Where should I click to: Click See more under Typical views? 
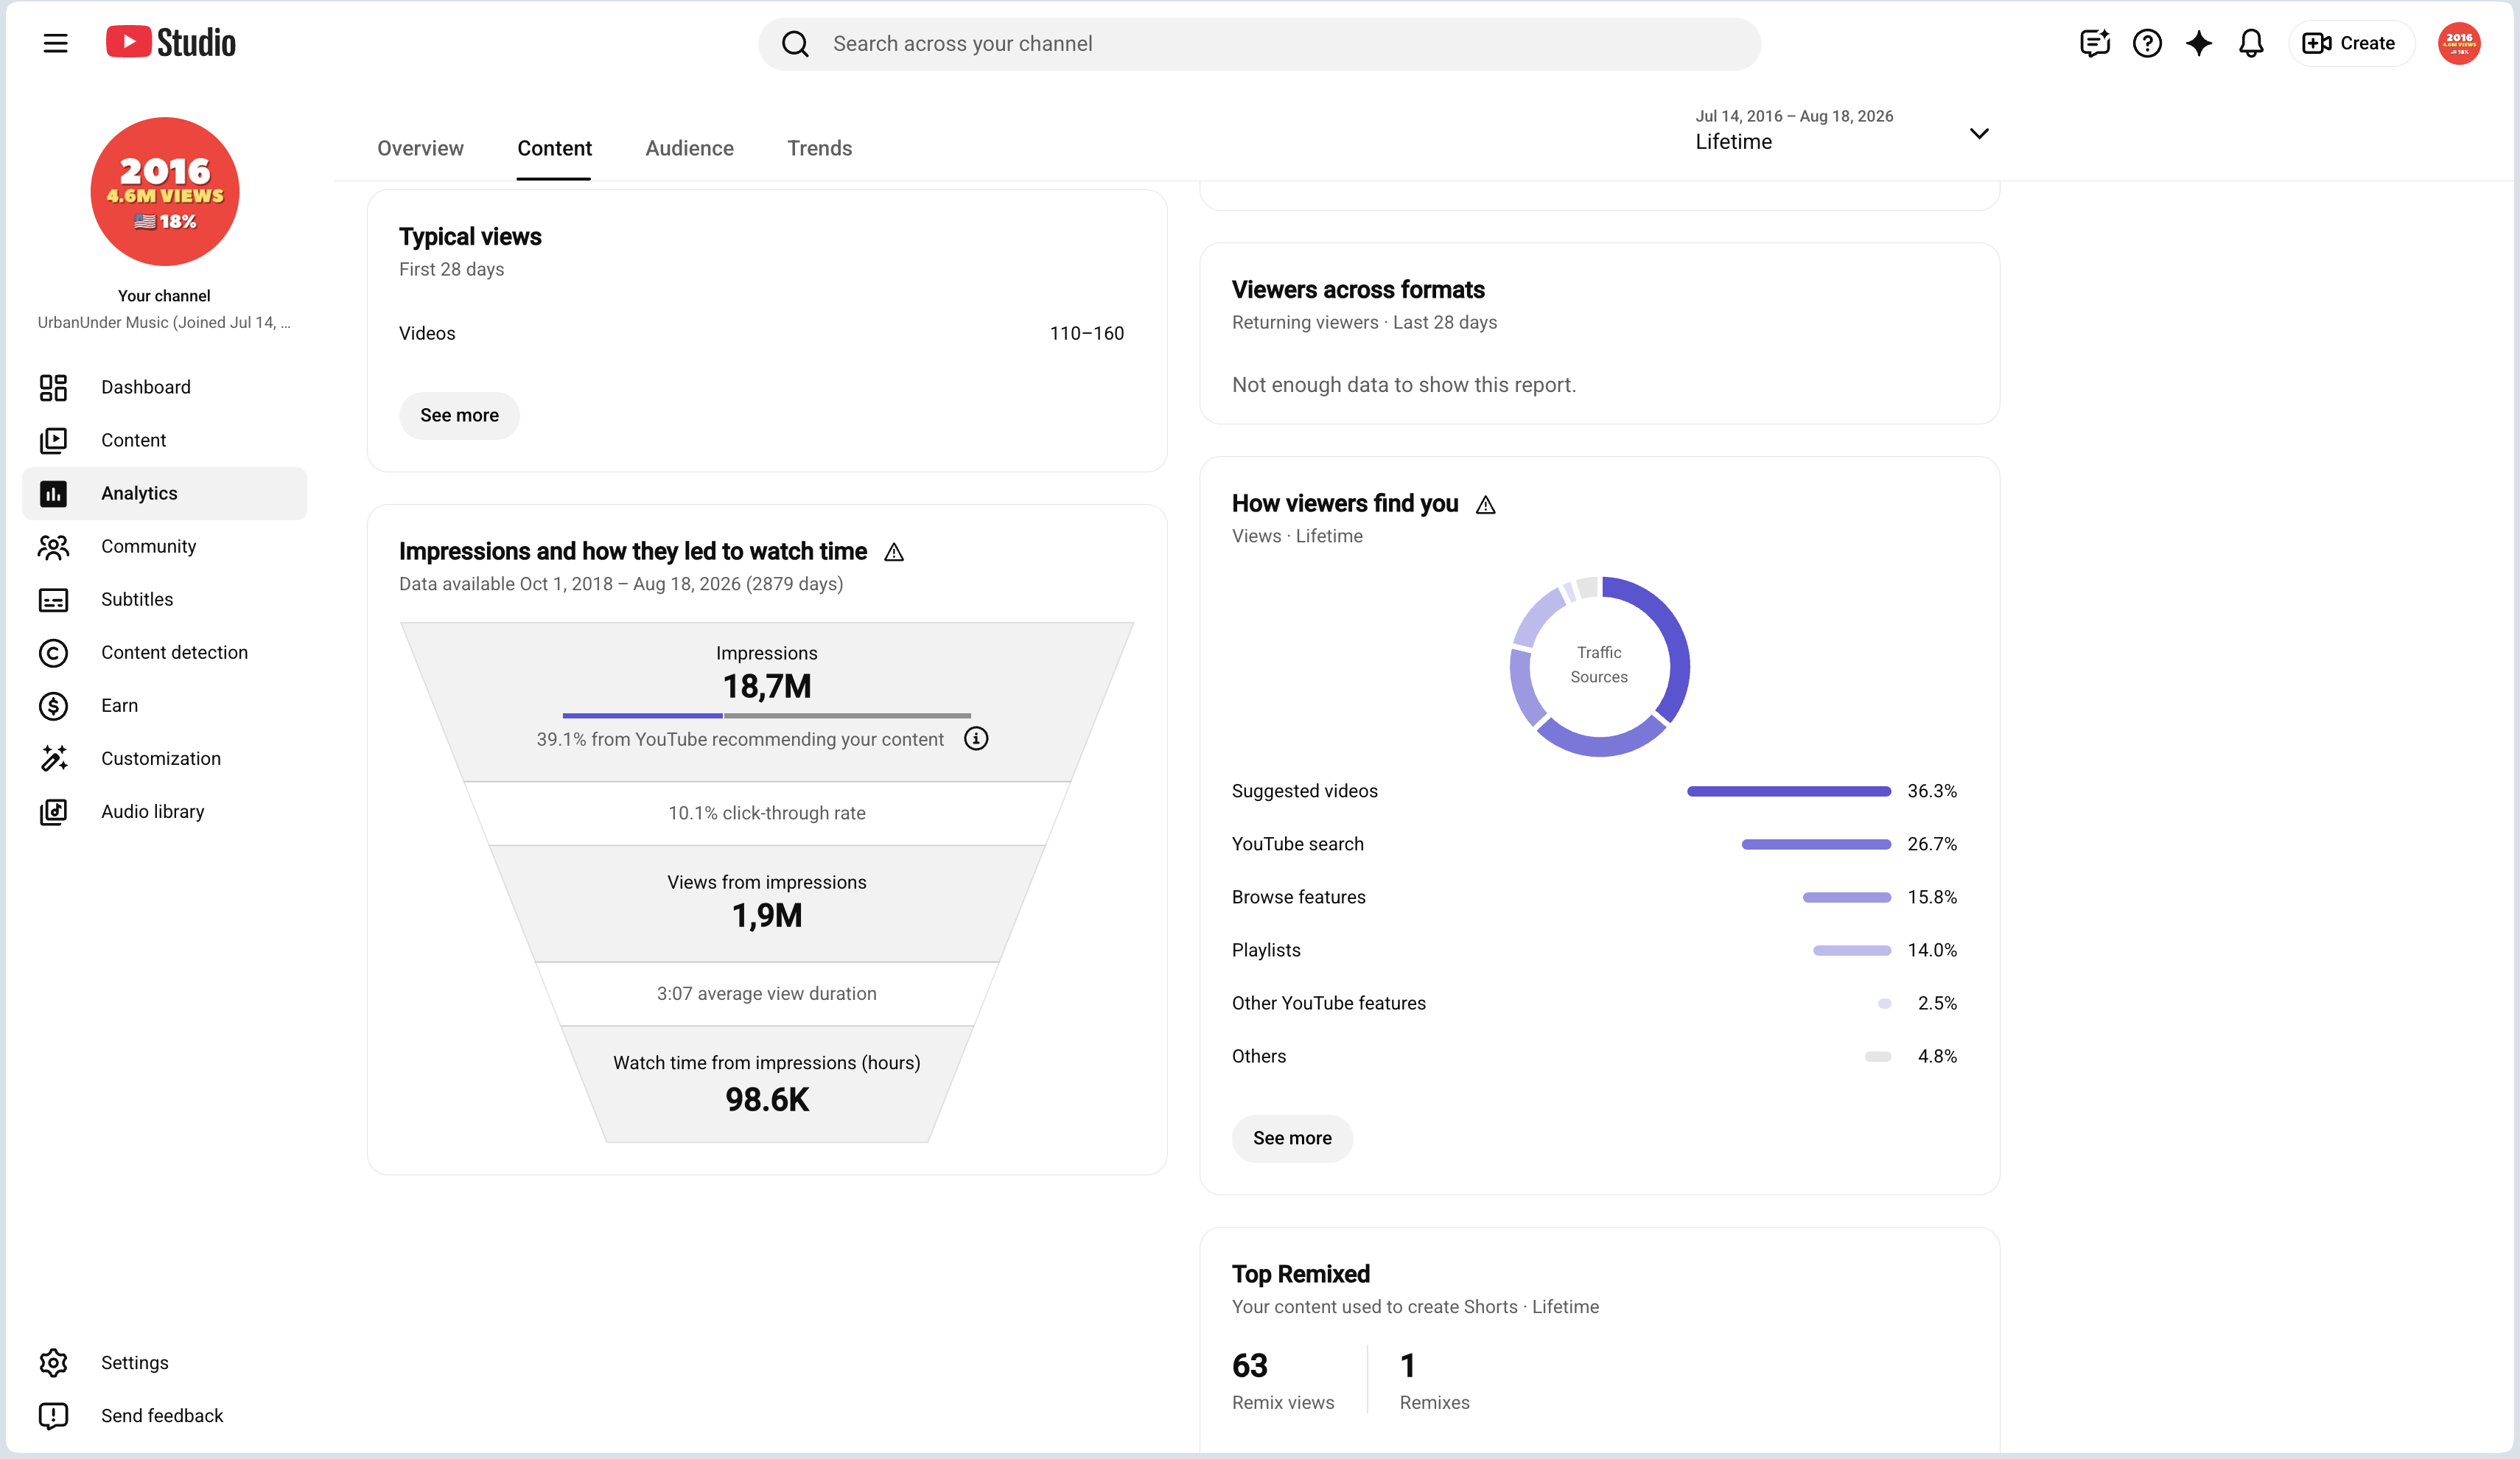[459, 415]
